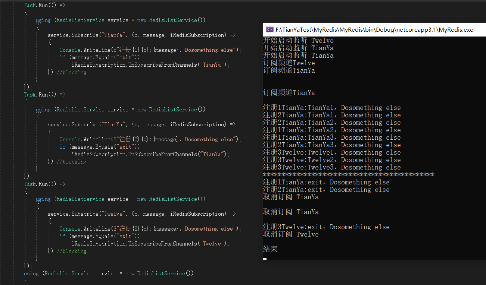
Task: Click console output line 订阅频道Twelve
Action: 289,63
